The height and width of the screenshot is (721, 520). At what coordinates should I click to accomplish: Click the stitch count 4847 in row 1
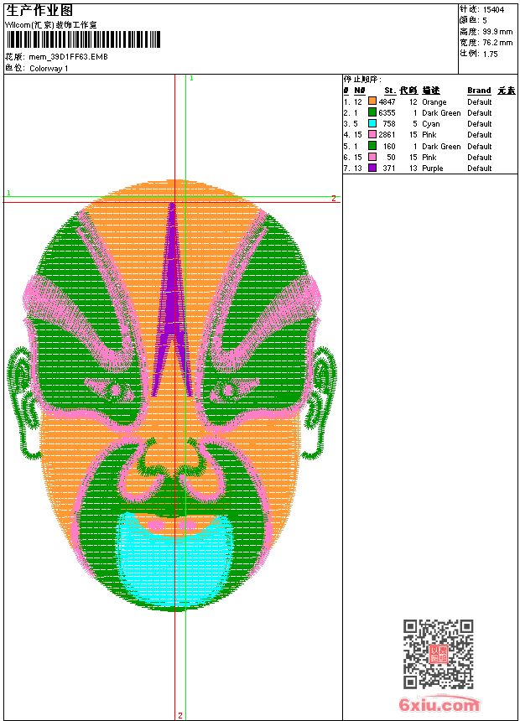(x=387, y=102)
